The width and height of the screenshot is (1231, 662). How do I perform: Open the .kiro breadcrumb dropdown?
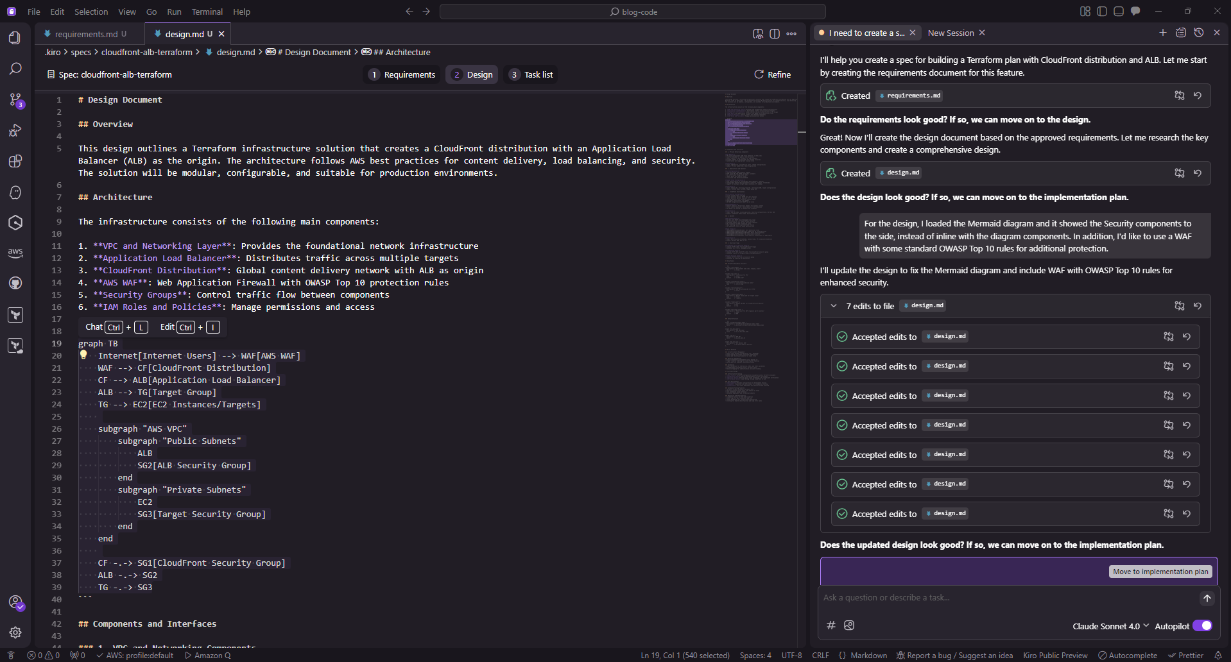point(53,52)
